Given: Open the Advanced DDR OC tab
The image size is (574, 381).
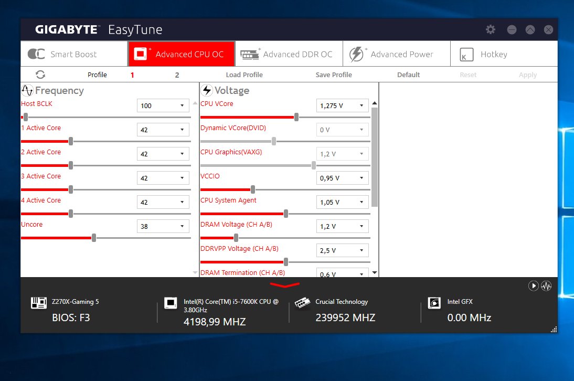Looking at the screenshot, I should coord(289,54).
